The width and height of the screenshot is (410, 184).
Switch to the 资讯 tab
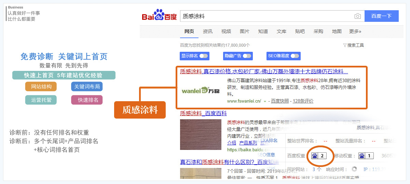pos(208,31)
